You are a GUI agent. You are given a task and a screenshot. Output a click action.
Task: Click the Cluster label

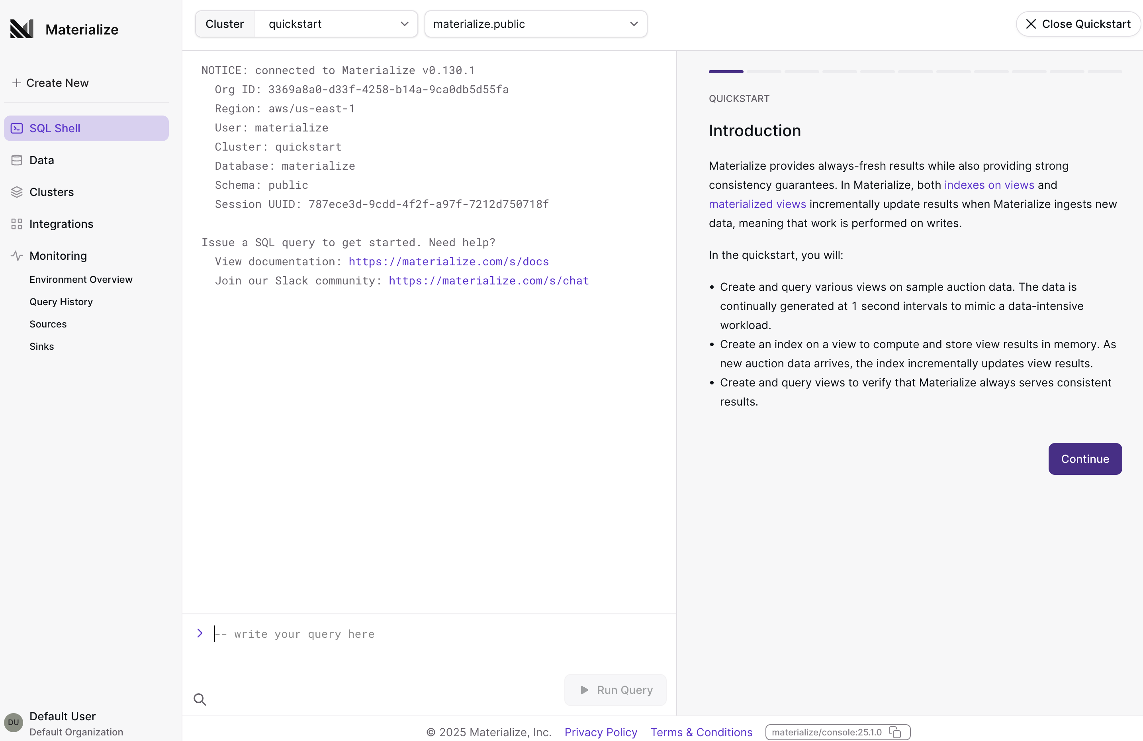point(225,24)
